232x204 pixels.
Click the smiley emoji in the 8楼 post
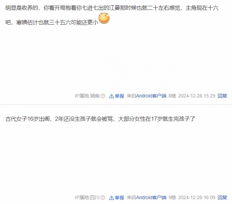(x=104, y=18)
